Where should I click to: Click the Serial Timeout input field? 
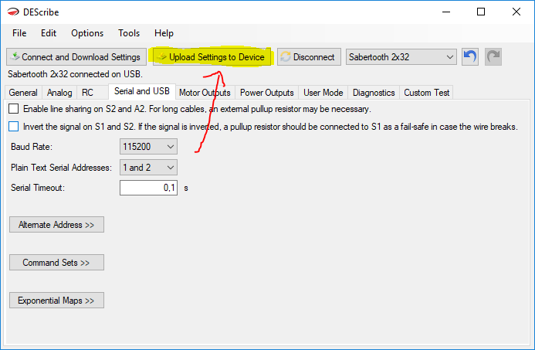coord(148,188)
